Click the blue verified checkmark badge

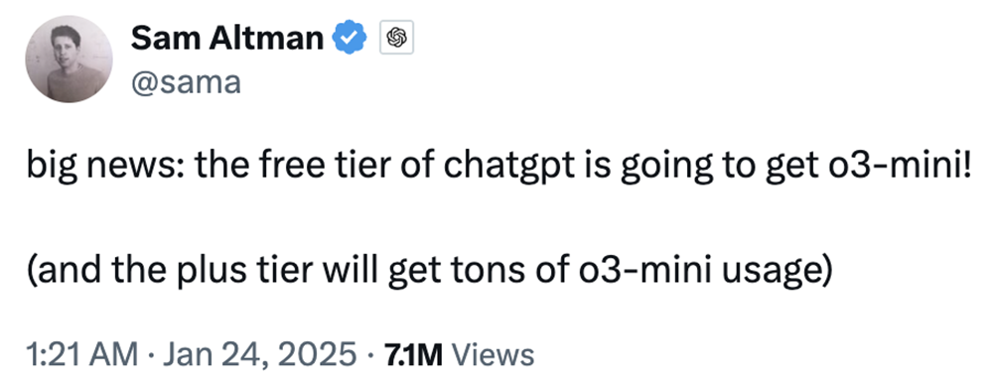tap(351, 39)
